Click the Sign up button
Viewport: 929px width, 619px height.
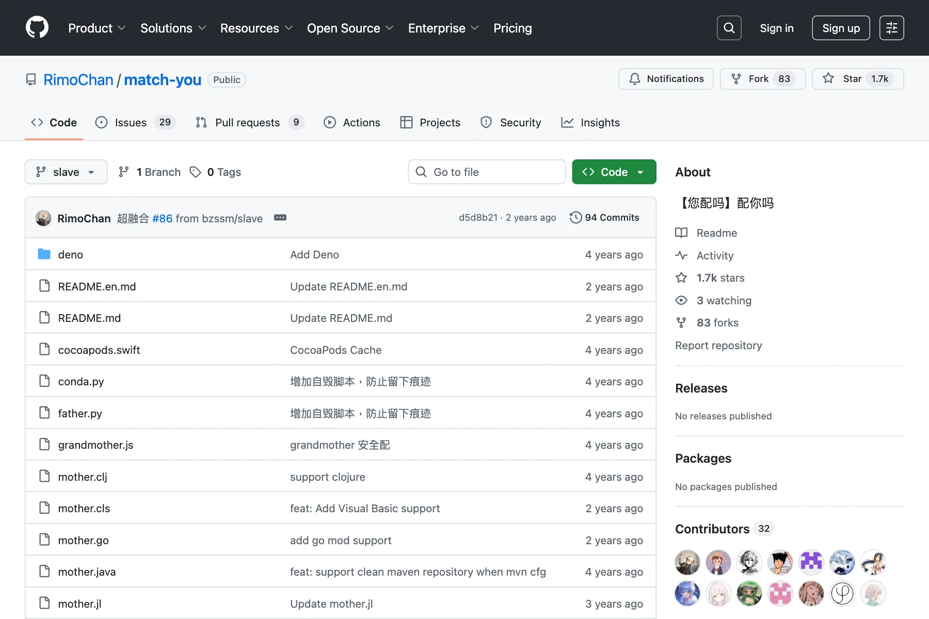click(x=840, y=28)
